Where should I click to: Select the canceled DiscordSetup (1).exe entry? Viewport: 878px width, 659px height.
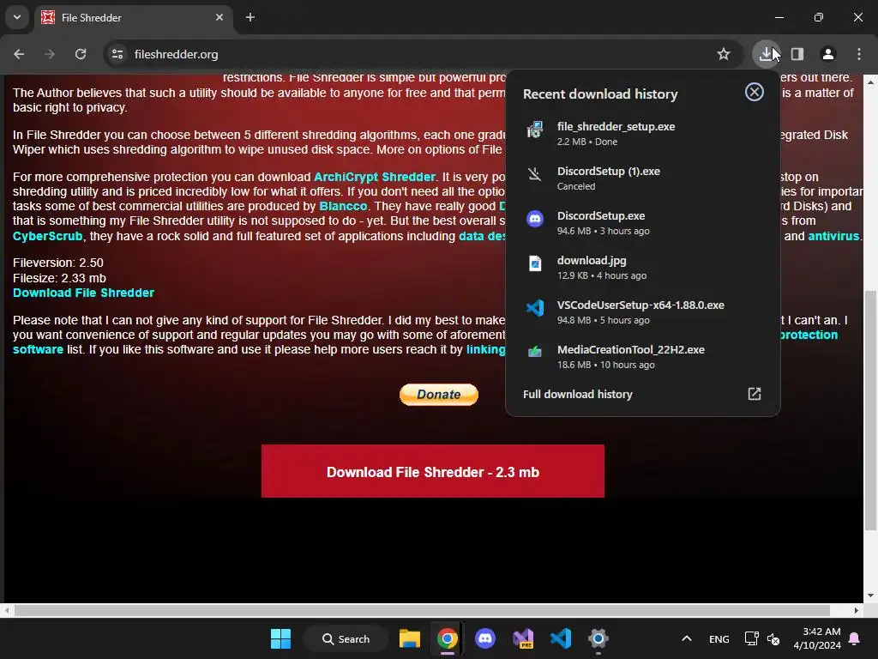point(642,178)
